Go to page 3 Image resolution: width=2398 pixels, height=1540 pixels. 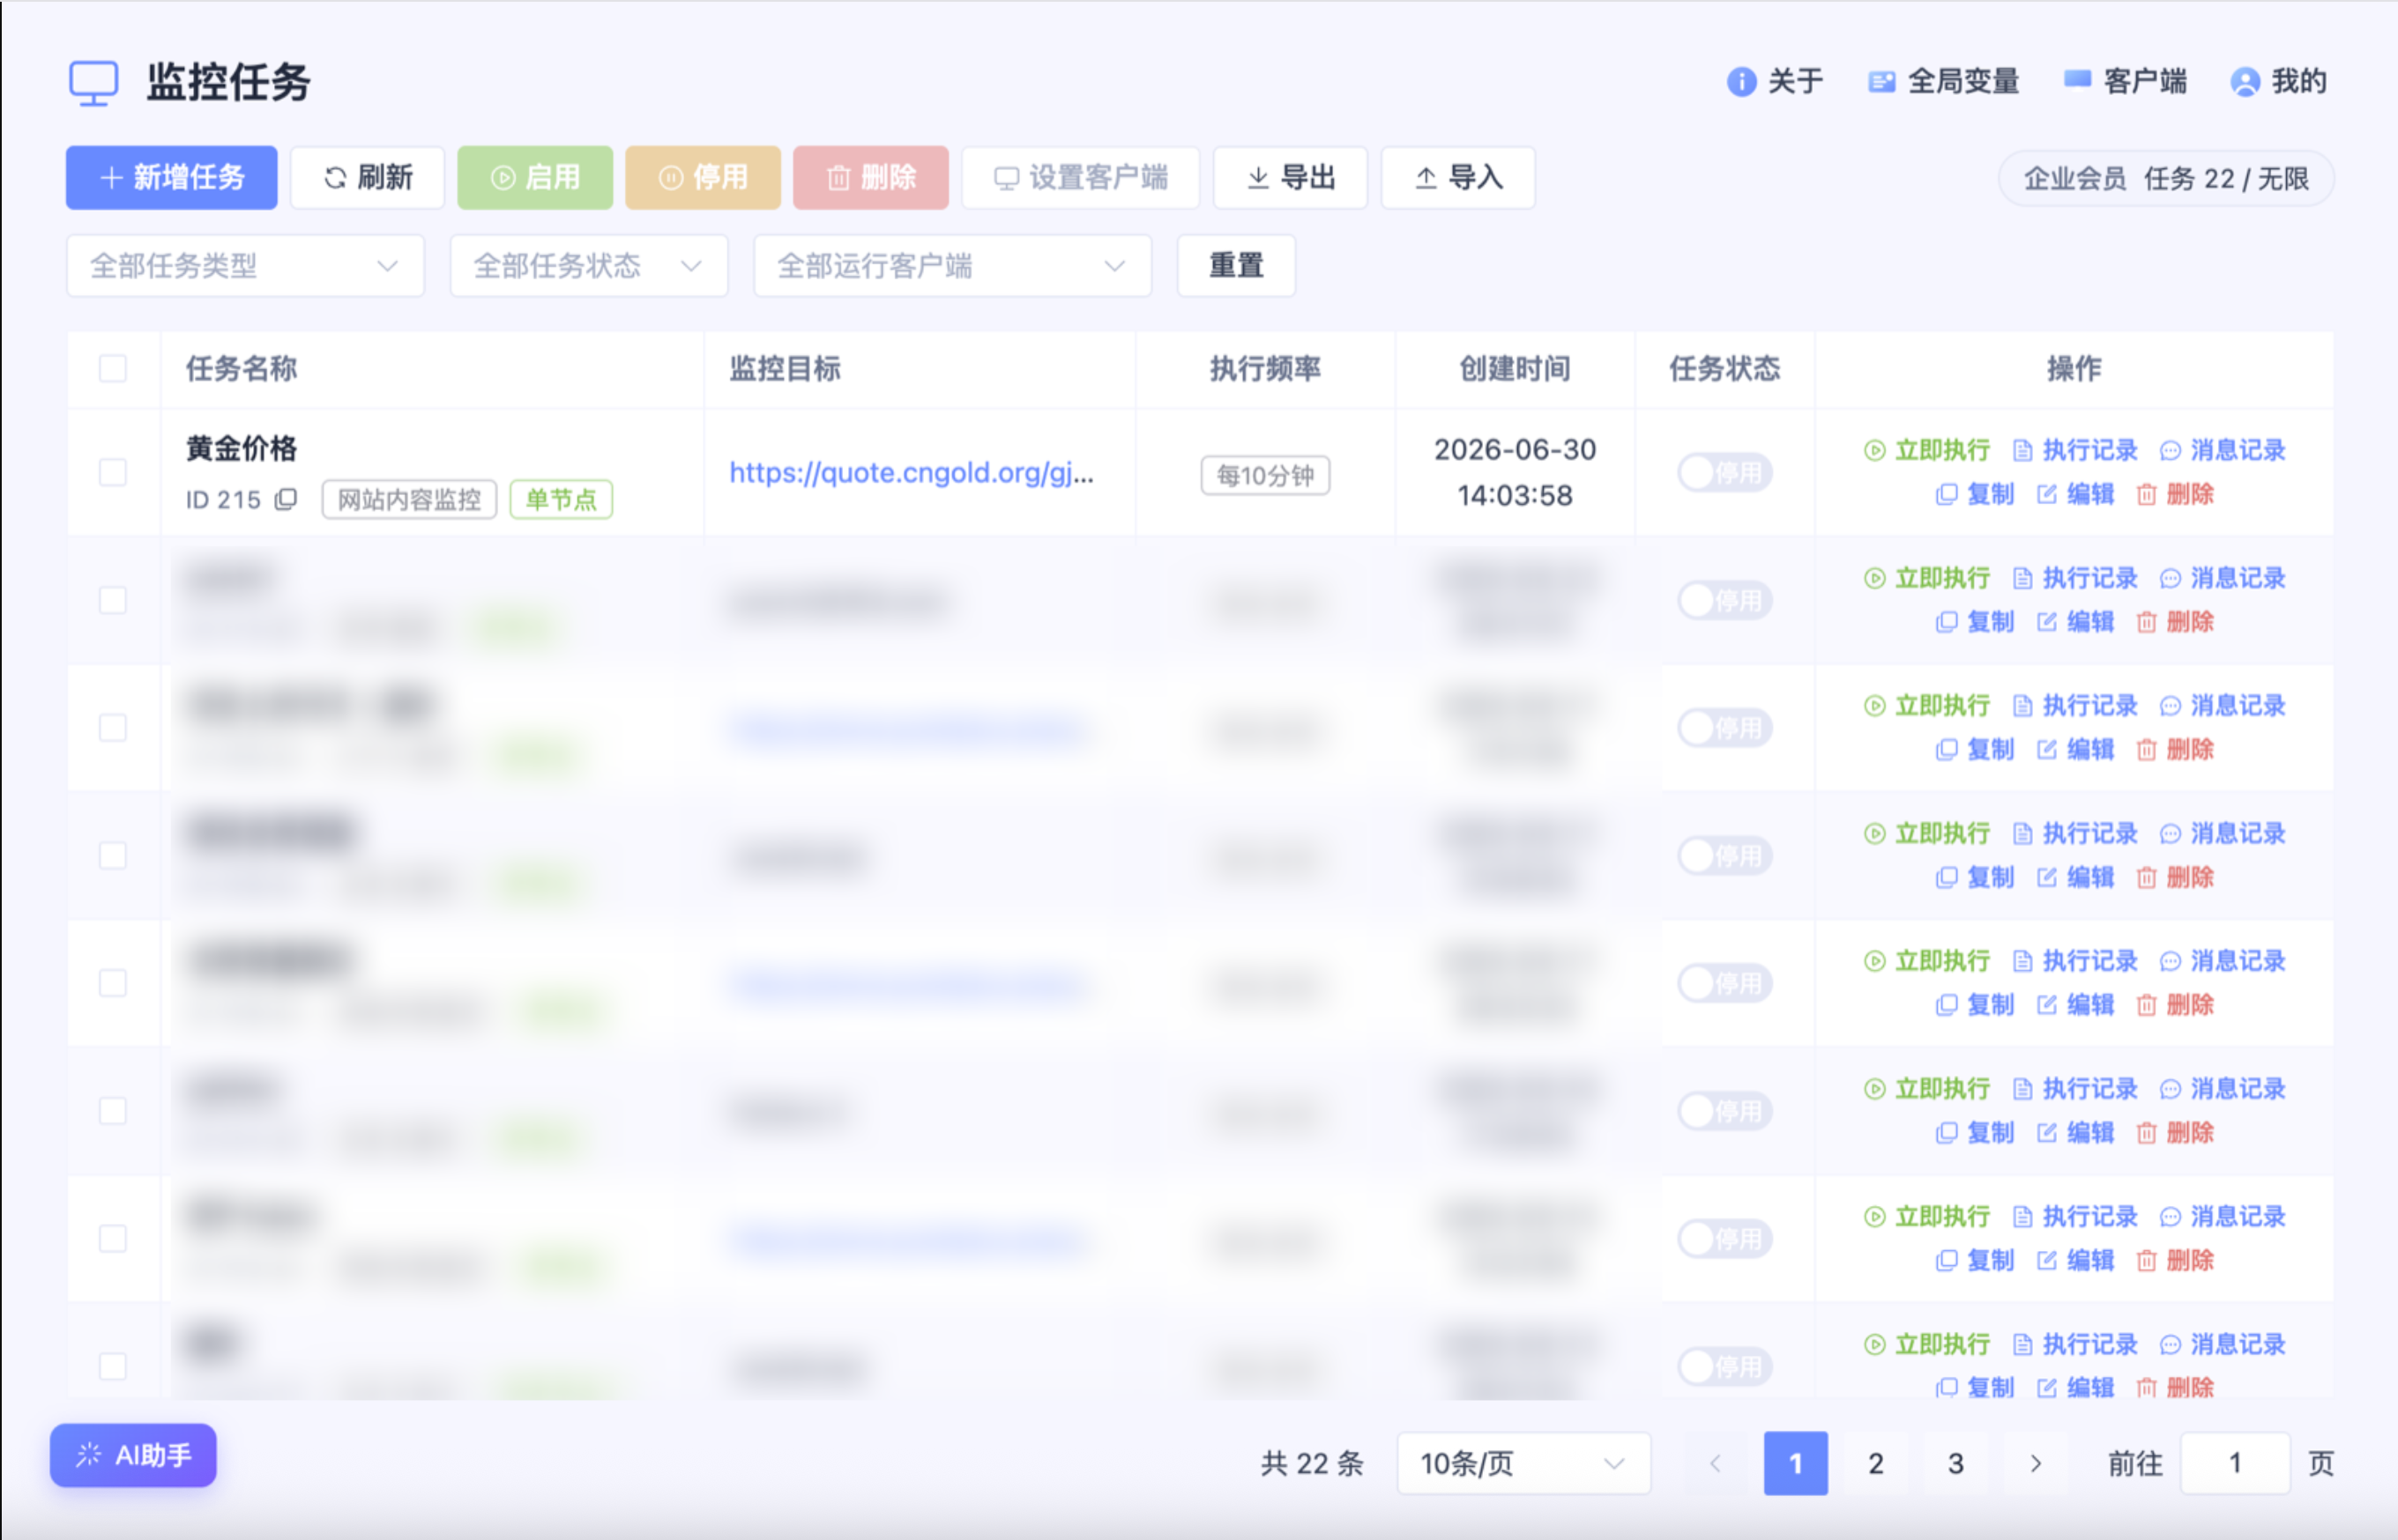point(1955,1464)
